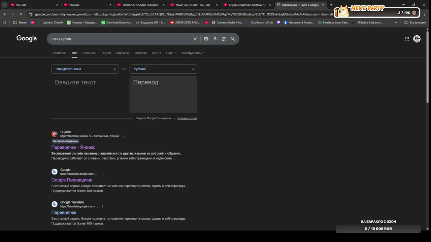Open Dashboard | Airbit bookmark
This screenshot has height=242, width=431.
coord(260,23)
